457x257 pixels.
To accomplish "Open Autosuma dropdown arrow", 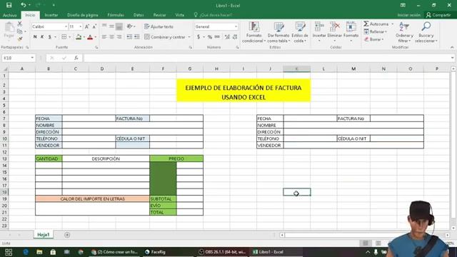I will click(392, 24).
